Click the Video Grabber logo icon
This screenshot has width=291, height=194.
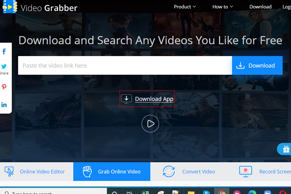[x=10, y=7]
